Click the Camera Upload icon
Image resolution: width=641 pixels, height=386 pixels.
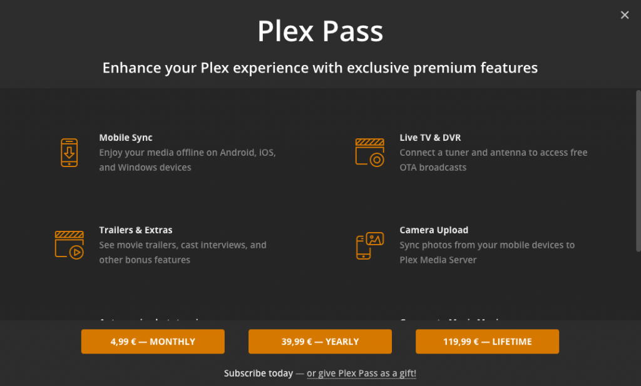(369, 245)
